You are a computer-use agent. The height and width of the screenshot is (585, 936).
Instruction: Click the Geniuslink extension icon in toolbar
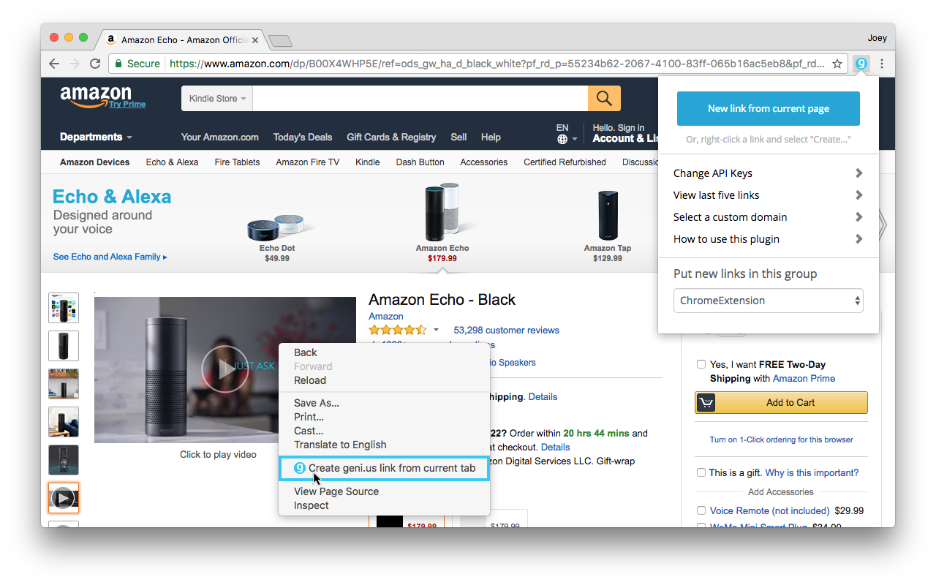(862, 64)
